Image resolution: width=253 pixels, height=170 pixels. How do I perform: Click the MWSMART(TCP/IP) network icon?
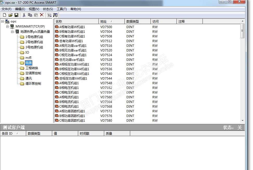12,26
